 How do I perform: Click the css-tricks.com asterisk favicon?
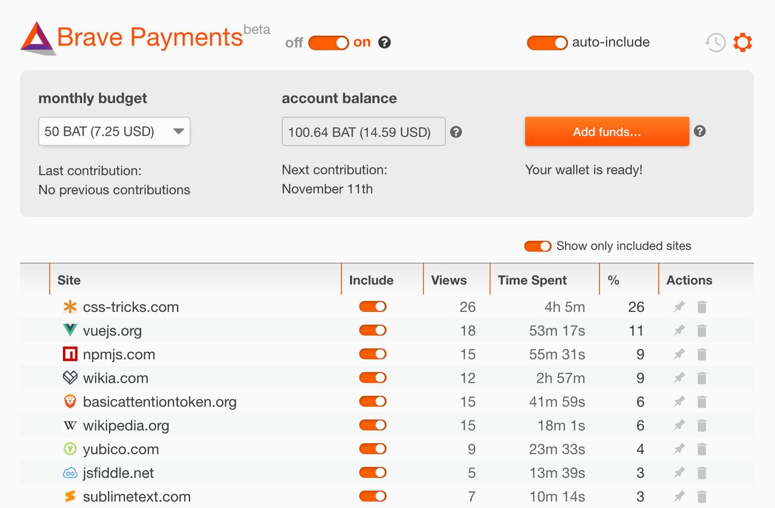click(70, 307)
